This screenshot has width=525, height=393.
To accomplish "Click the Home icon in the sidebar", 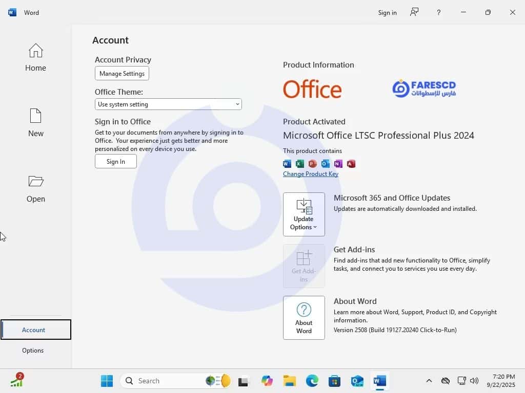I will point(35,51).
